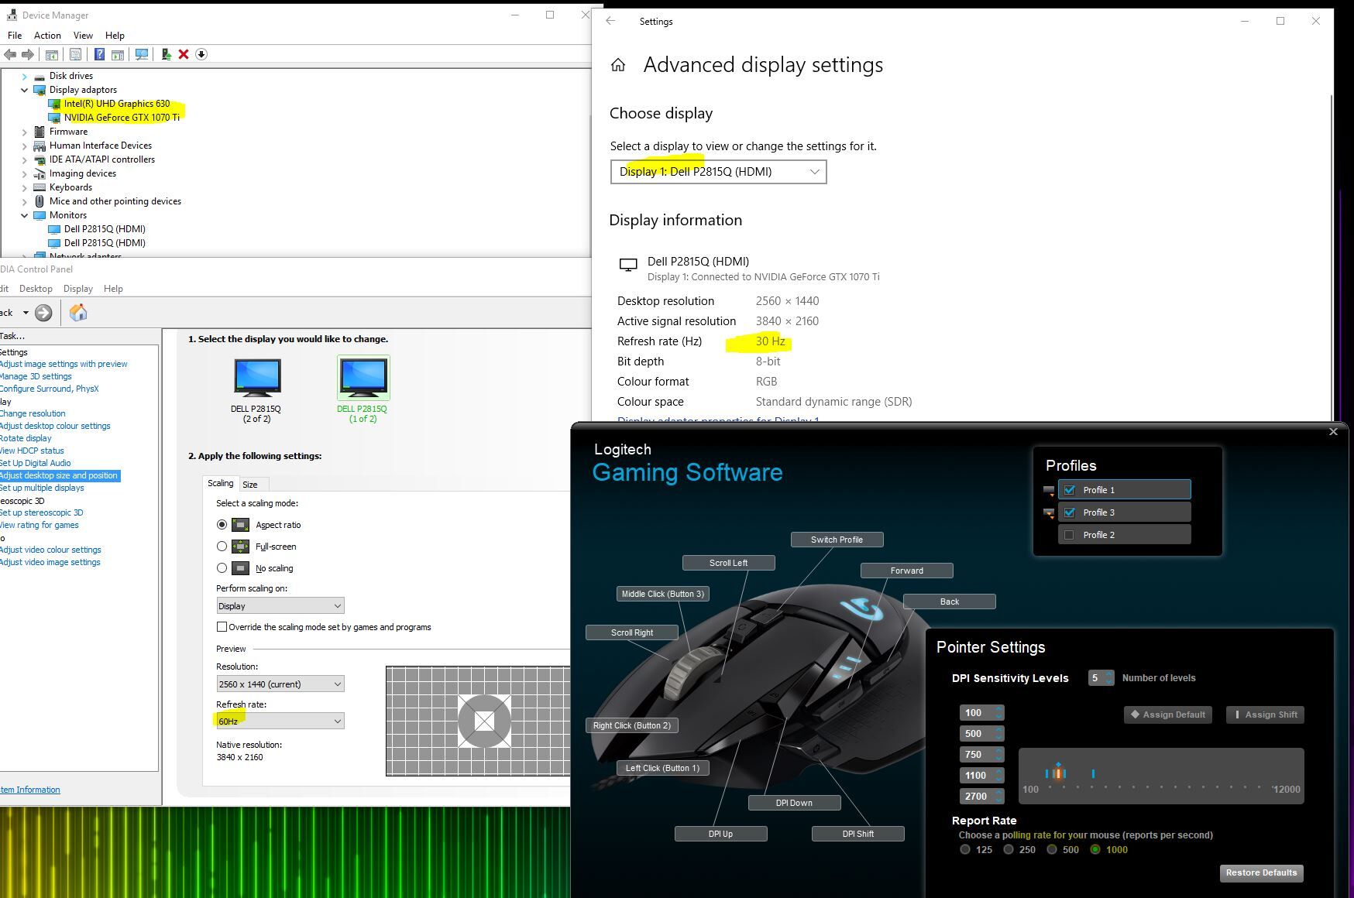Enable Profile 2 checkbox
This screenshot has height=898, width=1354.
(x=1070, y=535)
